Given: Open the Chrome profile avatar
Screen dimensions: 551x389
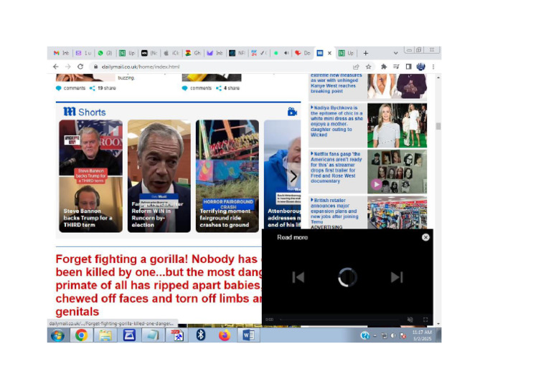Looking at the screenshot, I should click(420, 67).
